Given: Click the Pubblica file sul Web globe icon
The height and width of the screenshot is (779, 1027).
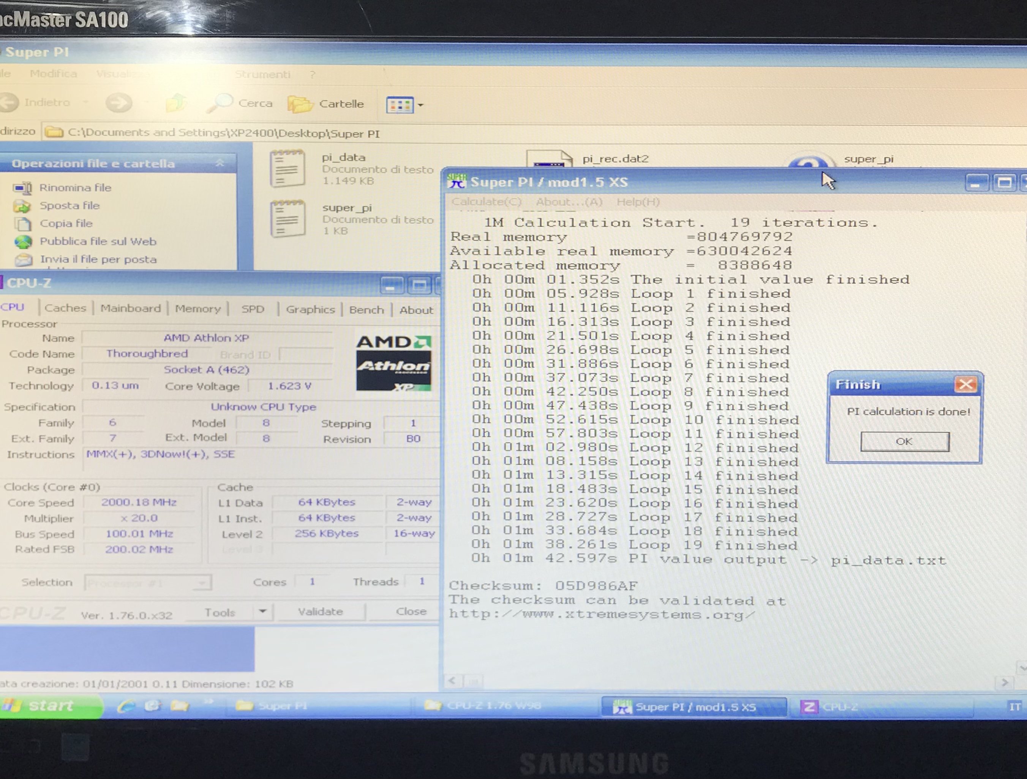Looking at the screenshot, I should (23, 242).
